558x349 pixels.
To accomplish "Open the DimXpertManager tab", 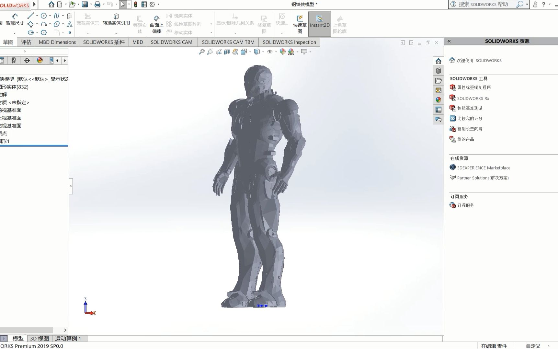I will pos(27,61).
